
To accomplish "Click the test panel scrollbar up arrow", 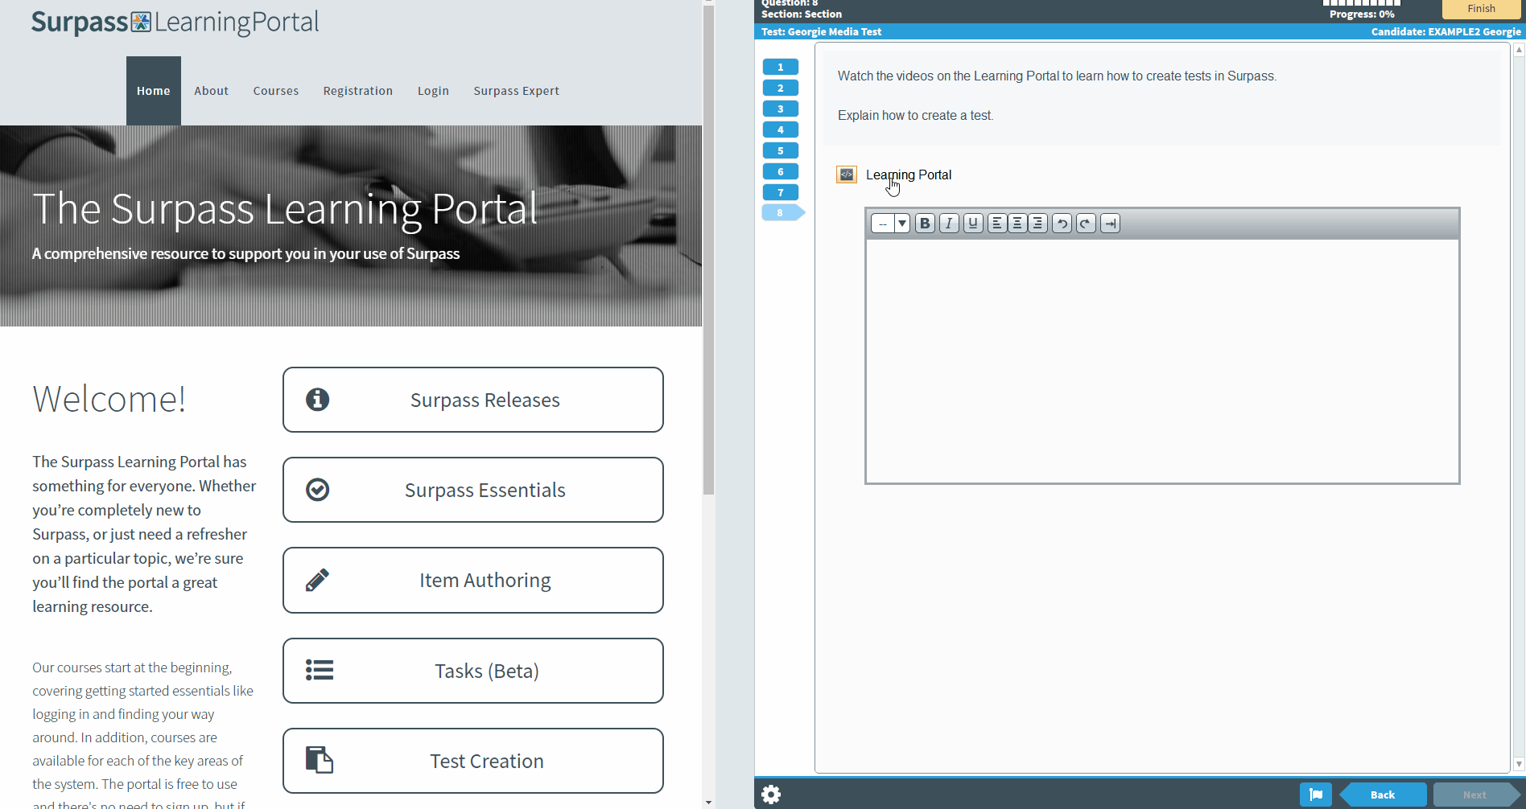I will [1519, 50].
